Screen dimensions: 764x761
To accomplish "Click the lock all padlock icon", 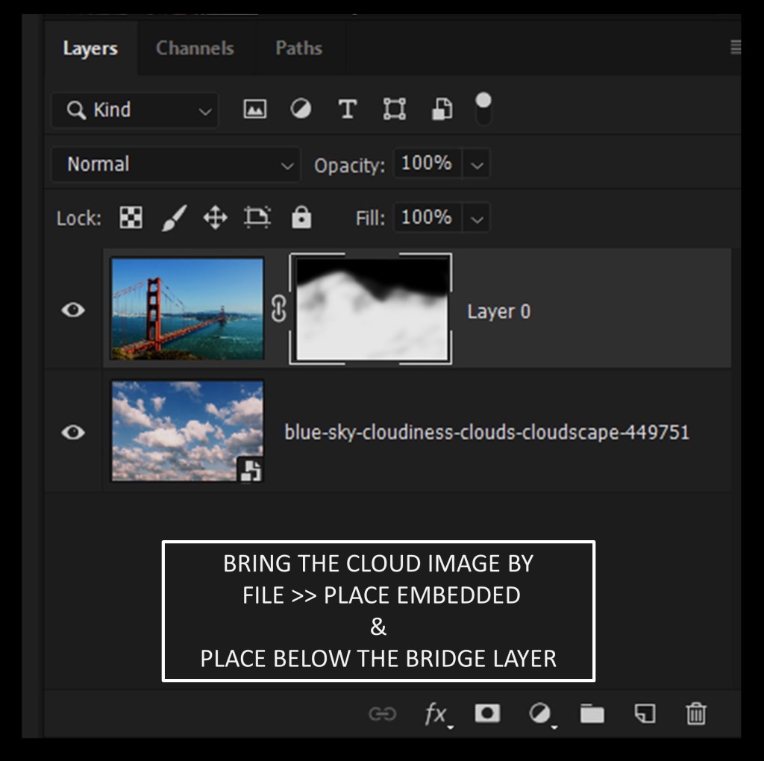I will (x=301, y=218).
